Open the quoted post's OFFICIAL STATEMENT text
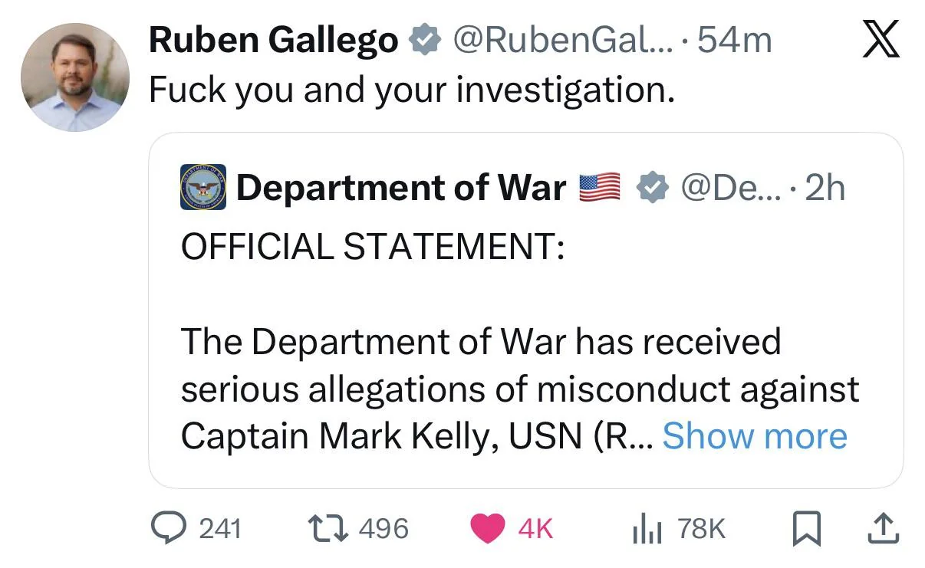 click(371, 246)
